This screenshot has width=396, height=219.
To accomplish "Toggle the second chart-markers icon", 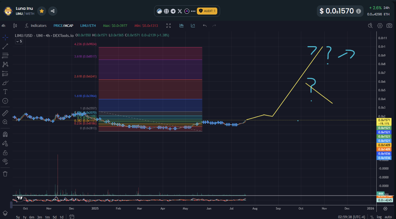I will pyautogui.click(x=193, y=25).
